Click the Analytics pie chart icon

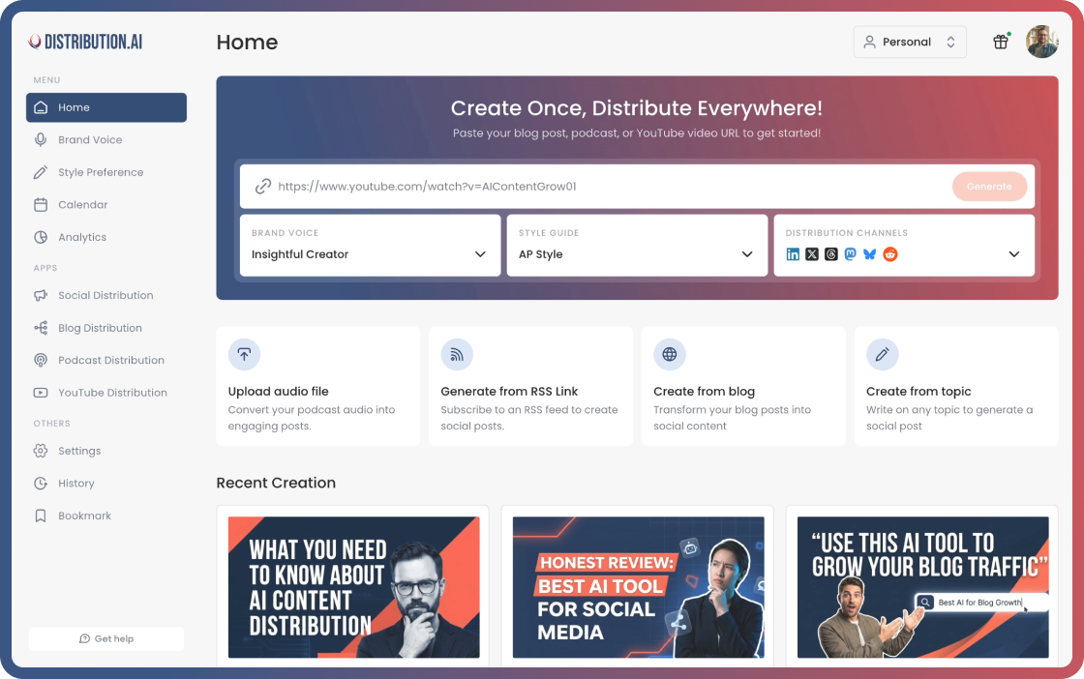41,237
